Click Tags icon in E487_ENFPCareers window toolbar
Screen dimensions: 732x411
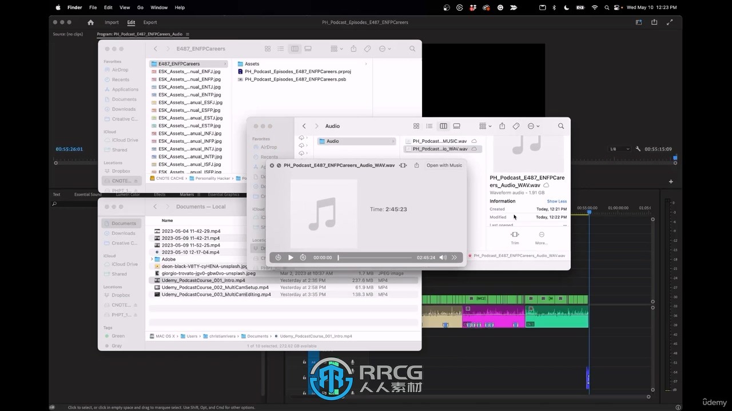367,49
